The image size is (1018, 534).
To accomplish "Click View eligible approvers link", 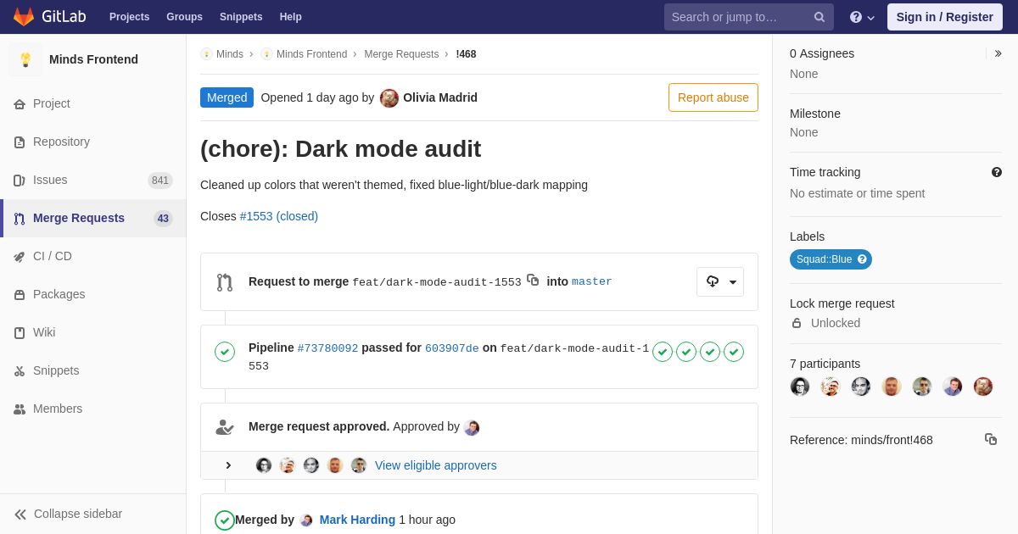I will point(436,465).
